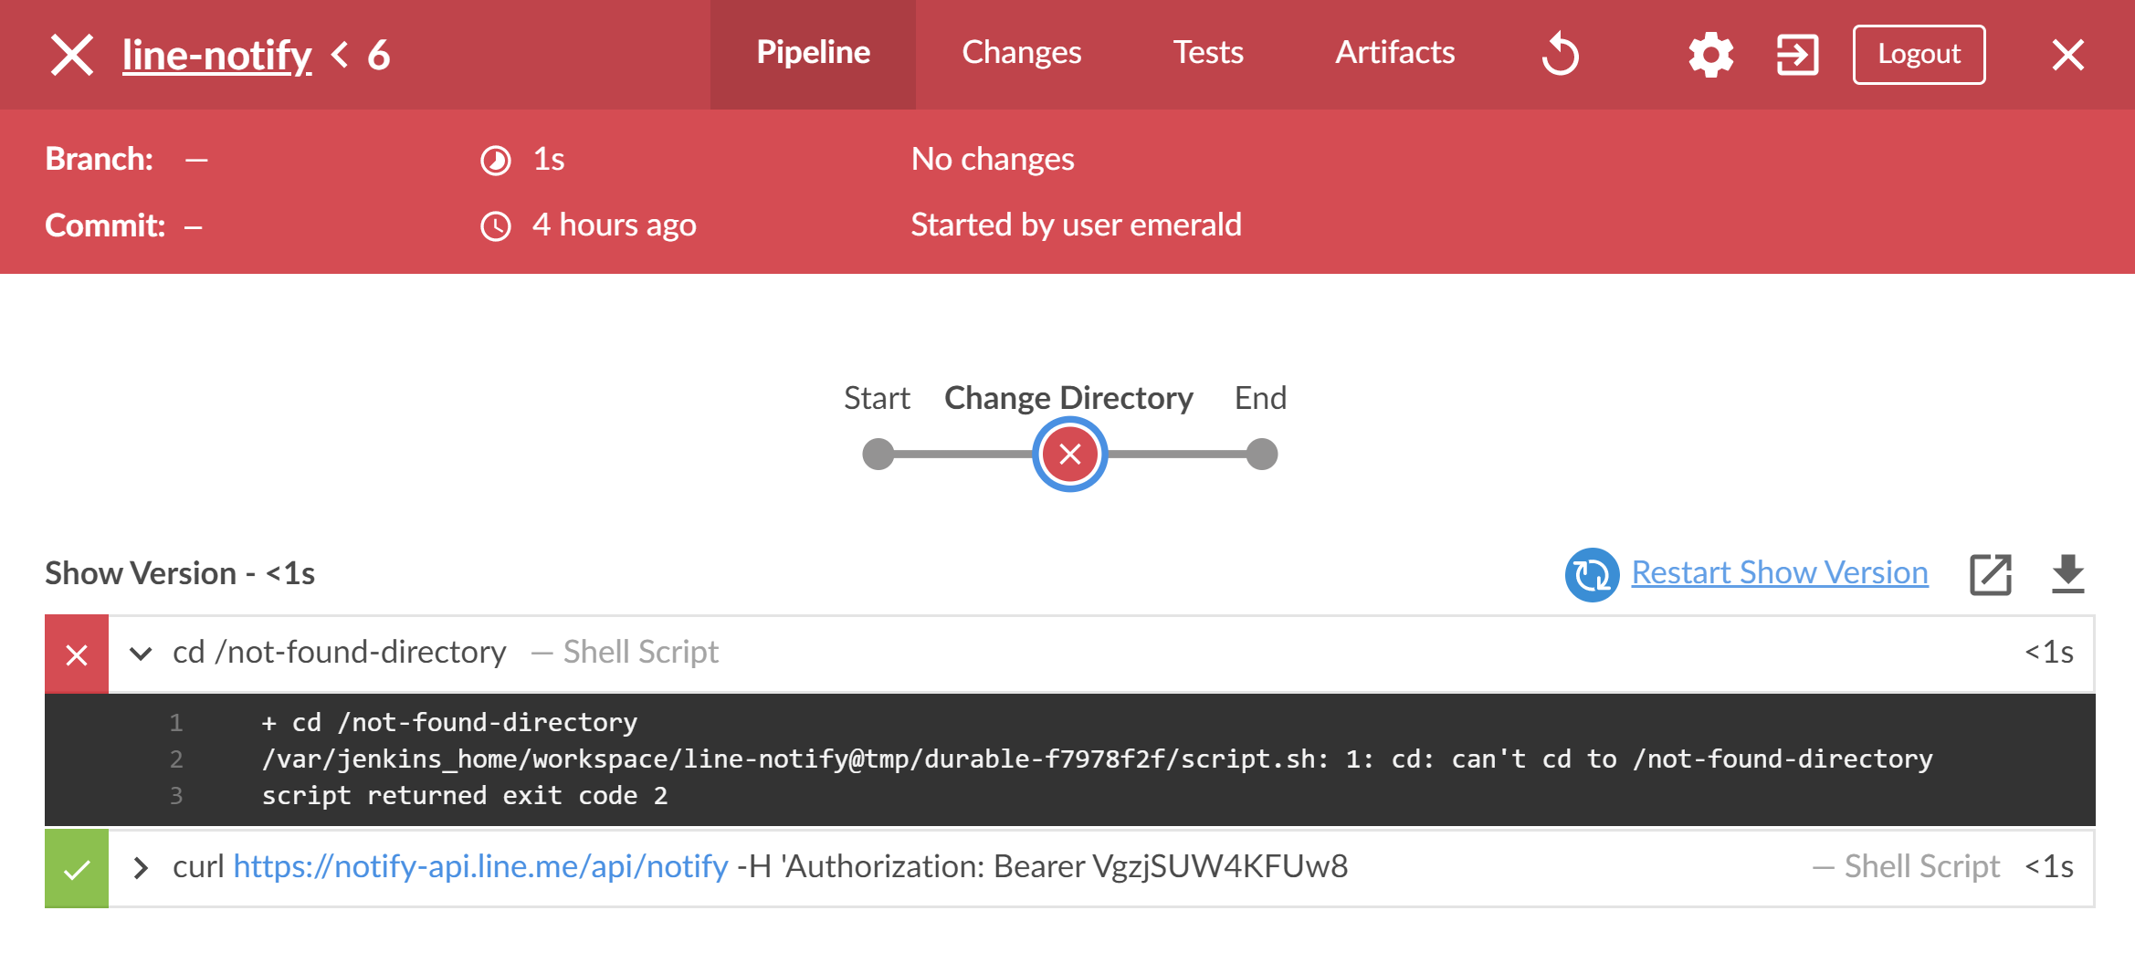Click the failed status X at top left
Image resolution: width=2135 pixels, height=963 pixels.
(x=72, y=55)
